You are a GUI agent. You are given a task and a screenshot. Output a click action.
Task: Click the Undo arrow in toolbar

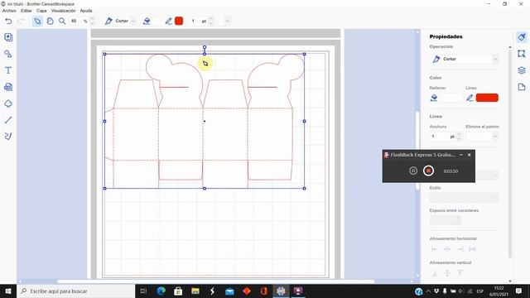[x=8, y=21]
